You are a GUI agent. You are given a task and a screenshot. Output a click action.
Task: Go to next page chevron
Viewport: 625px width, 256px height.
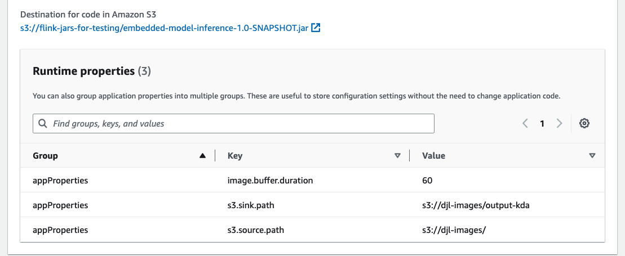tap(559, 123)
